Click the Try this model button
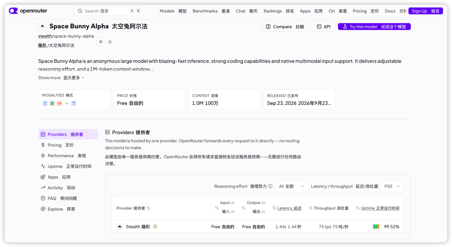 374,26
